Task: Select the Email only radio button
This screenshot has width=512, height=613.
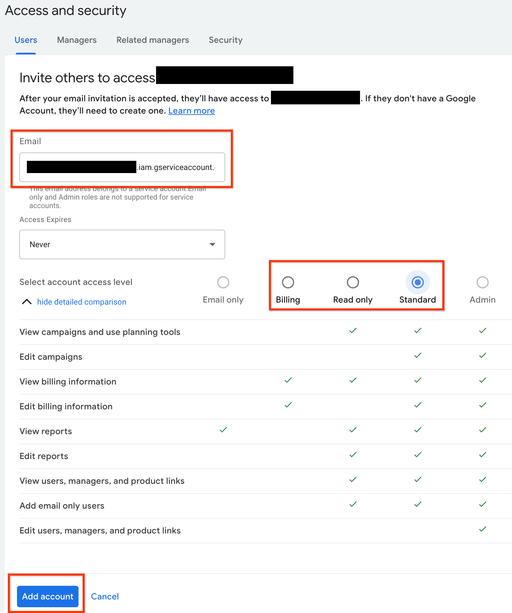Action: coord(223,282)
